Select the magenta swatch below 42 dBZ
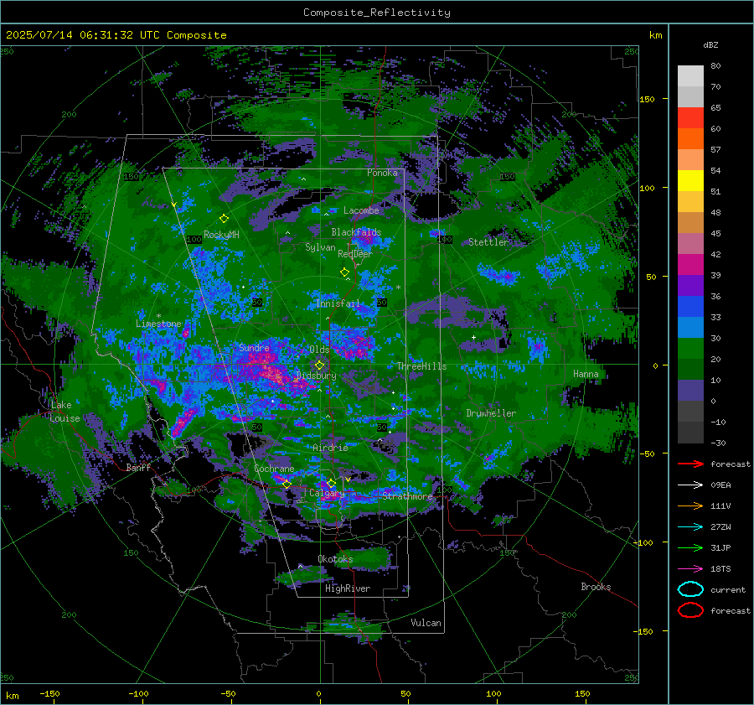The image size is (754, 705). pyautogui.click(x=690, y=264)
